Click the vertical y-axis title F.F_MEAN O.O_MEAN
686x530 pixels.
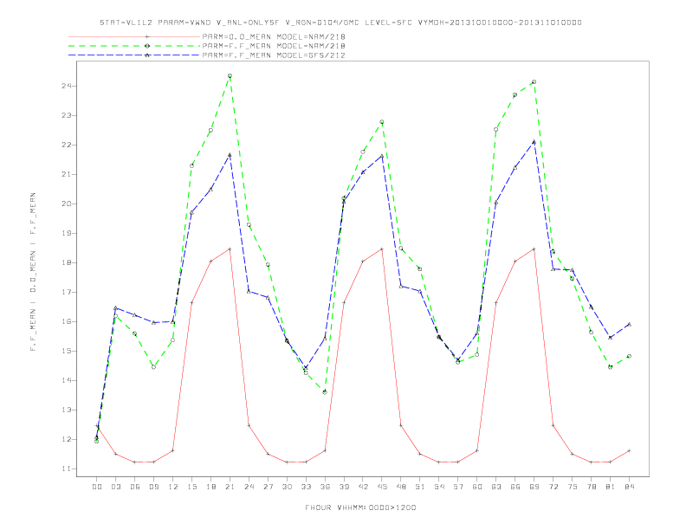point(33,272)
